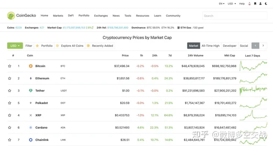Click the CoinGecko gecko logo
Screen dimensions: 273x146
click(x=11, y=16)
